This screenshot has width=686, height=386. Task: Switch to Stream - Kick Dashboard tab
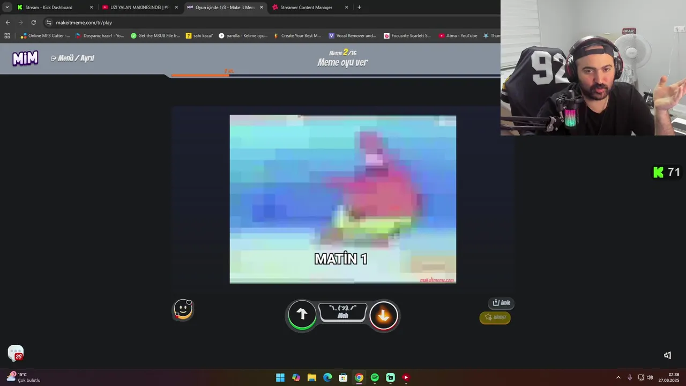[x=54, y=8]
